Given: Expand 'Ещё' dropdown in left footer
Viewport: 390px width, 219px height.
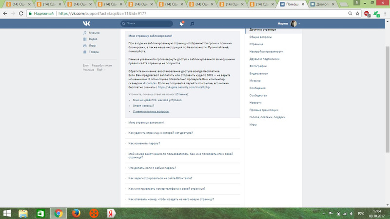Looking at the screenshot, I should 100,70.
